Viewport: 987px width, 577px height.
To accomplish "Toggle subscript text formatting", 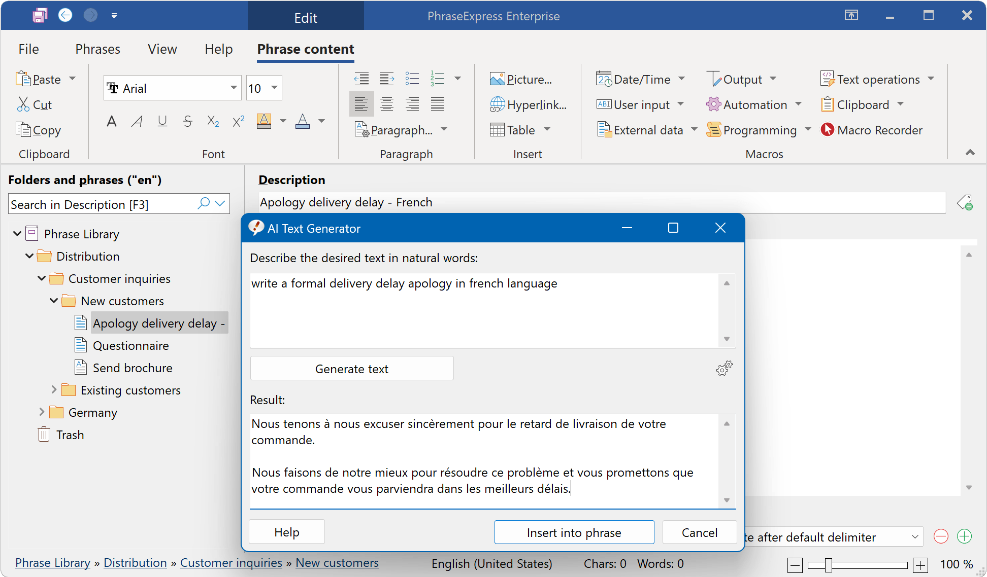I will click(x=214, y=121).
